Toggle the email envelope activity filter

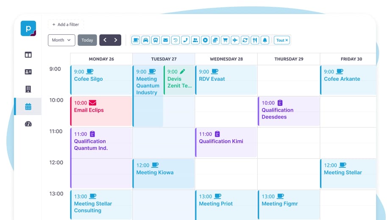tap(165, 40)
